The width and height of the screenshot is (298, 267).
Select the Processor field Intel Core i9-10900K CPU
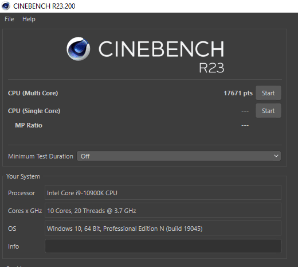[x=163, y=192]
